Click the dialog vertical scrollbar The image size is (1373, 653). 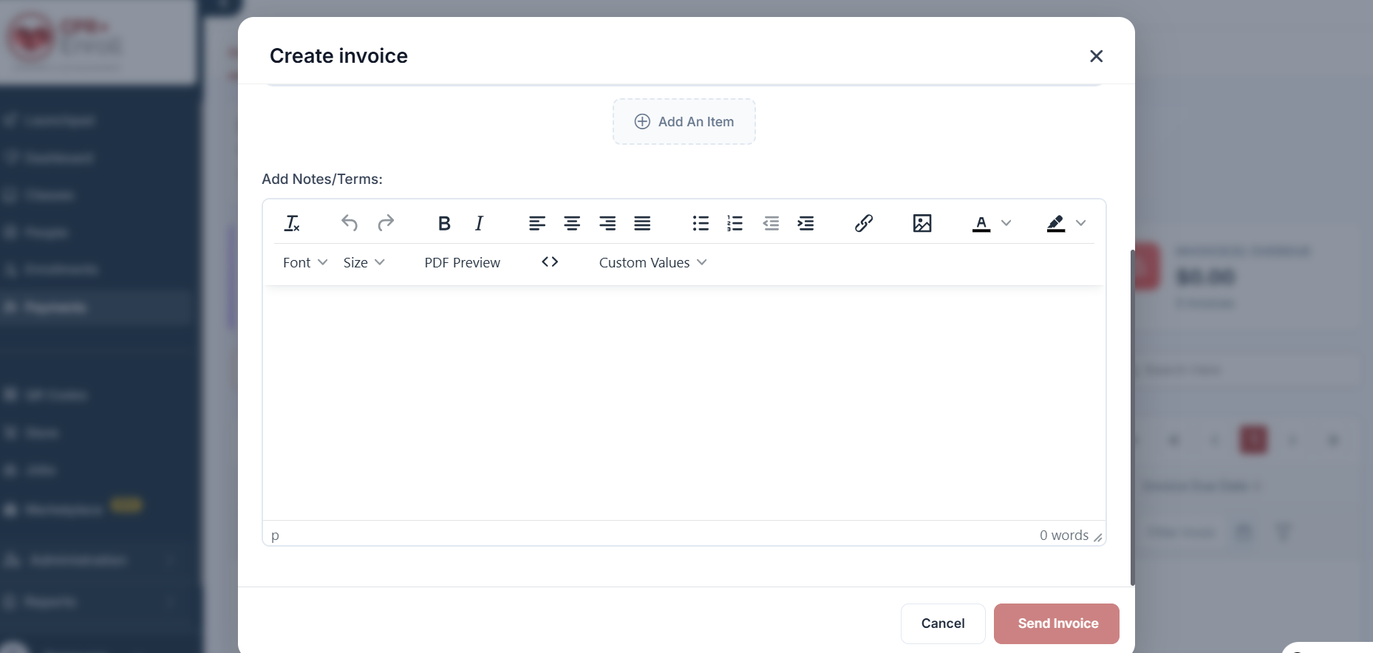[x=1132, y=417]
